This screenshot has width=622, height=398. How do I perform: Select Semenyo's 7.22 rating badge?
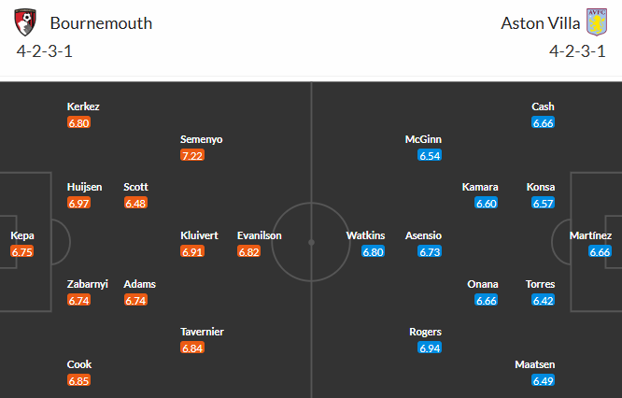click(x=192, y=155)
